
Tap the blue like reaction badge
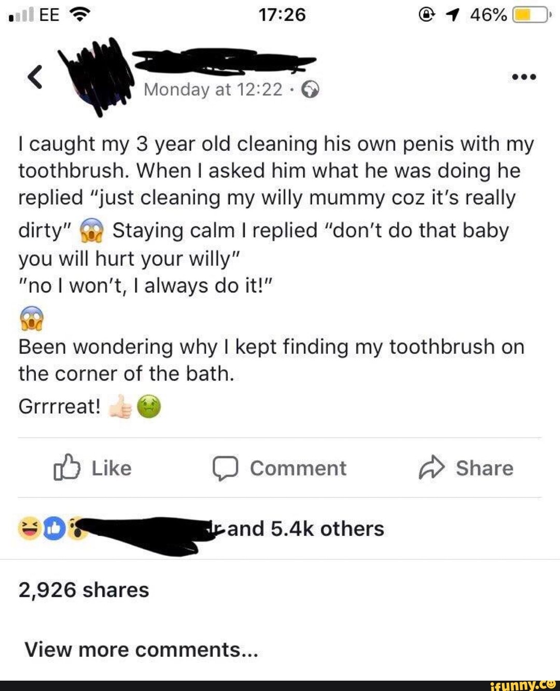tap(53, 528)
